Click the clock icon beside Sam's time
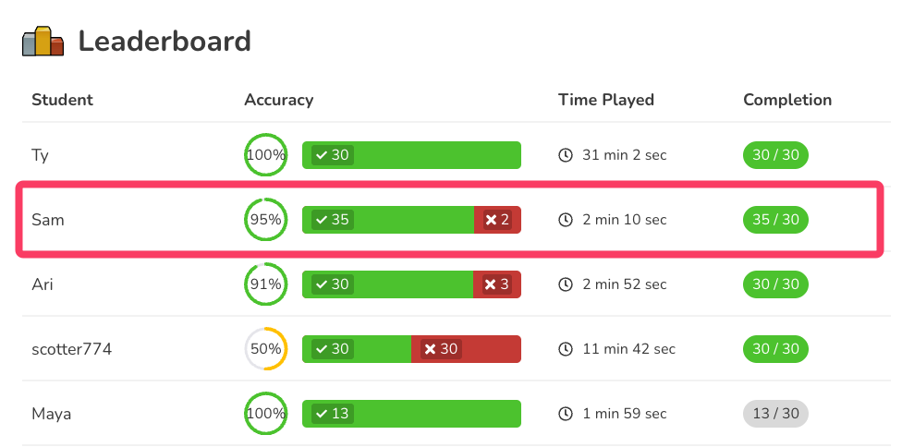Viewport: 902px width, 447px height. click(566, 220)
